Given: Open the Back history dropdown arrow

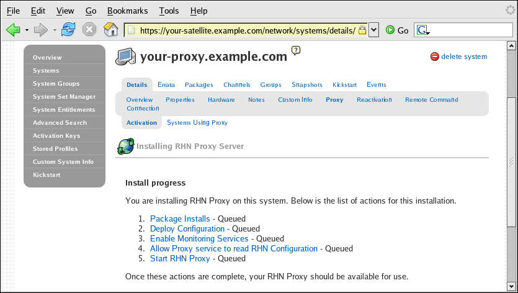Looking at the screenshot, I should click(27, 30).
